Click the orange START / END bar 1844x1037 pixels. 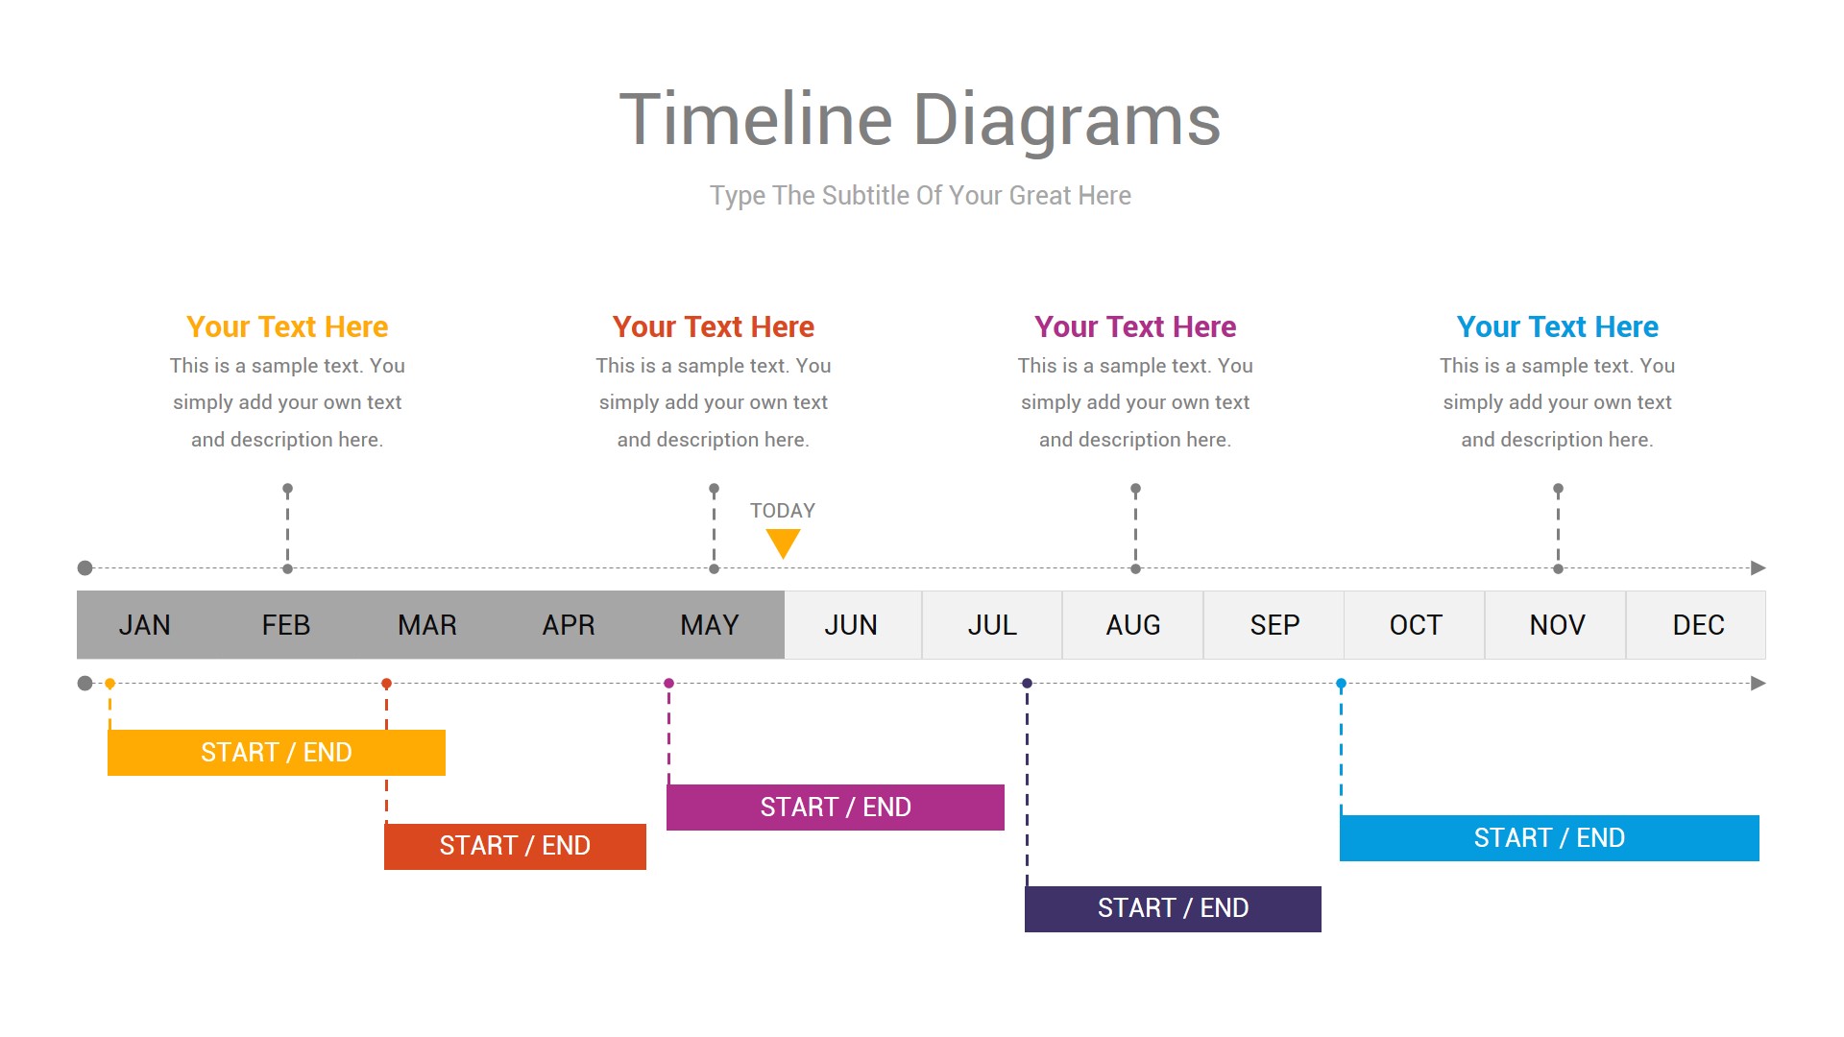pyautogui.click(x=276, y=753)
